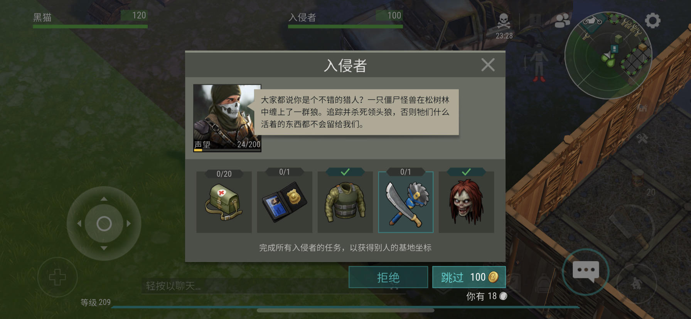Select the tactical armor vest task item
The width and height of the screenshot is (691, 319).
(345, 202)
